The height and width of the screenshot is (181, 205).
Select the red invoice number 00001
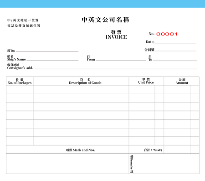click(x=167, y=34)
